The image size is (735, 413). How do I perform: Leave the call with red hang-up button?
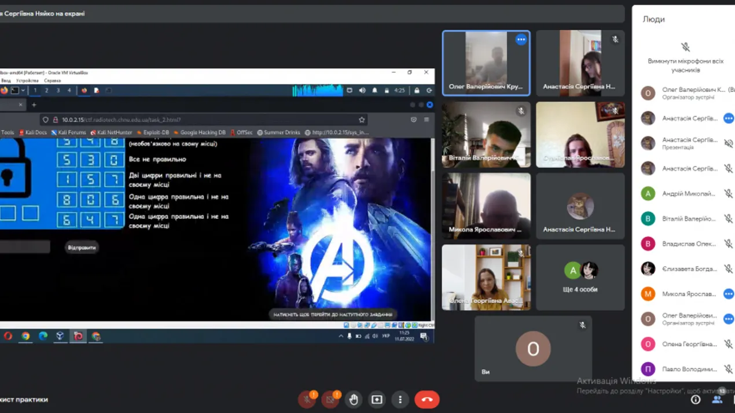click(427, 400)
